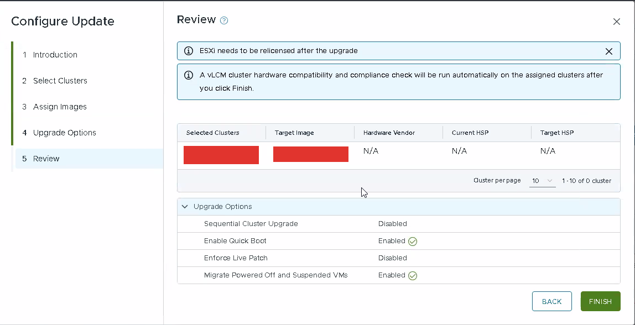The width and height of the screenshot is (635, 325).
Task: Click the Review help question mark icon
Action: [x=224, y=20]
